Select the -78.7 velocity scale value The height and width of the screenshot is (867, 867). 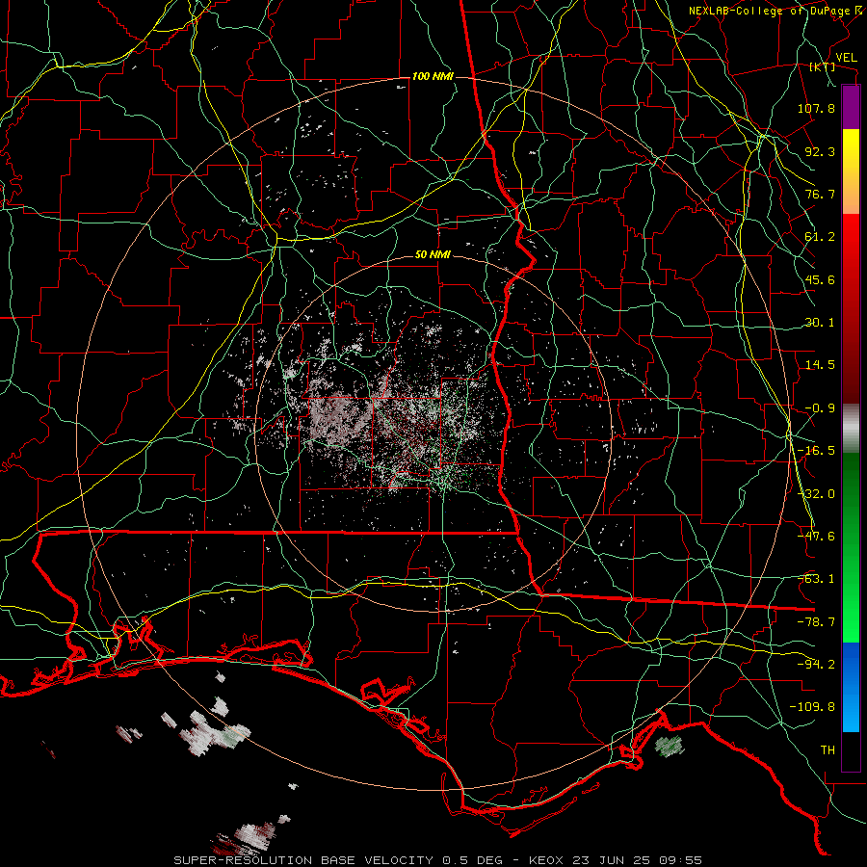coord(816,622)
